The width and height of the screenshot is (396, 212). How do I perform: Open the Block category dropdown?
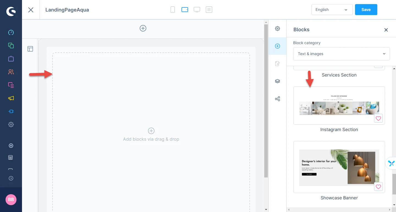pos(342,54)
